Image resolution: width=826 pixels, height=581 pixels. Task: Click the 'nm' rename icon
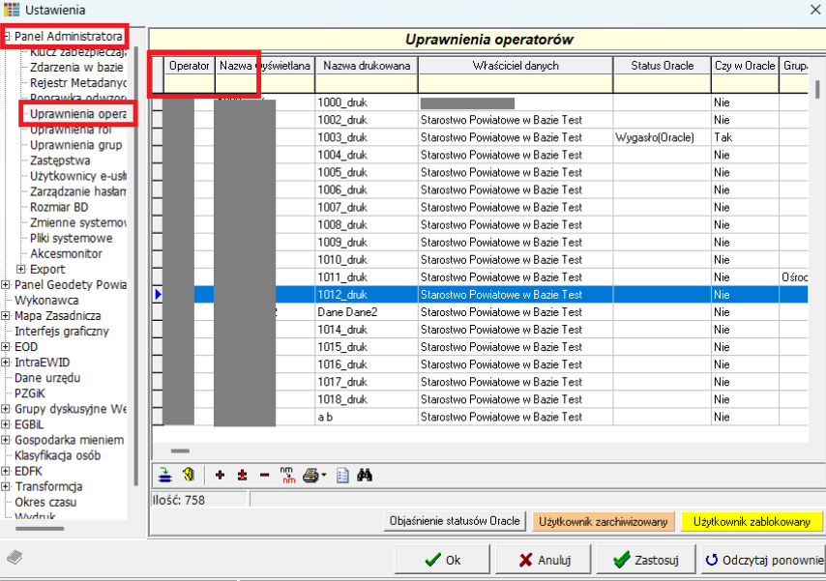[286, 475]
